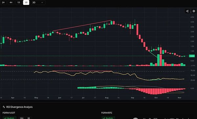Click the 1.00 price axis label
Viewport: 197px width, 119px height.
[192, 51]
